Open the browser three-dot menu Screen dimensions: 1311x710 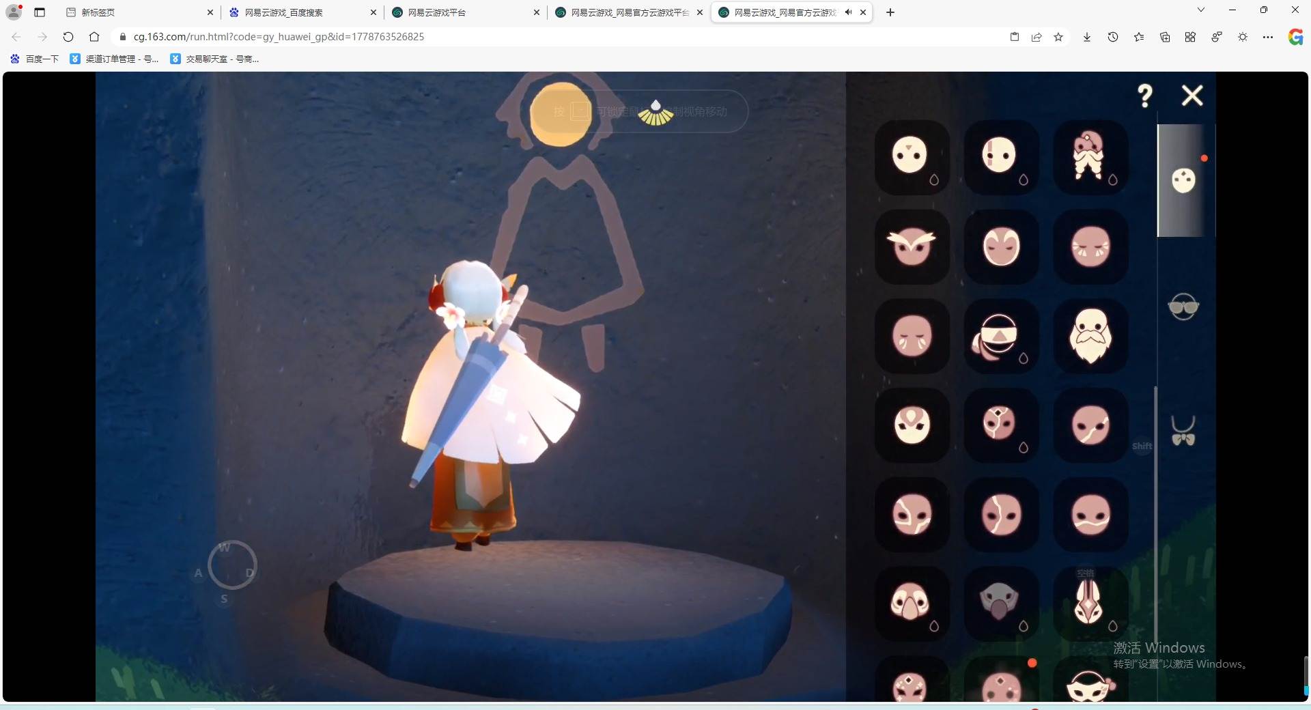(1268, 37)
